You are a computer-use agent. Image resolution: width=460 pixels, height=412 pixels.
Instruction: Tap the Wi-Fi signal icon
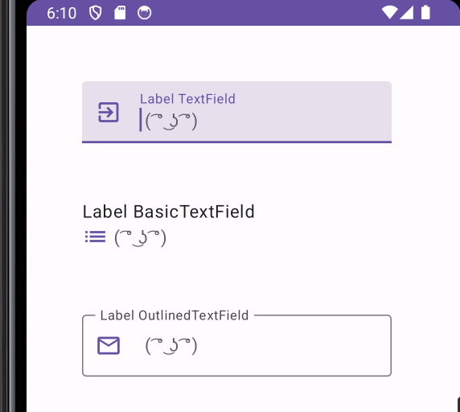(x=389, y=13)
